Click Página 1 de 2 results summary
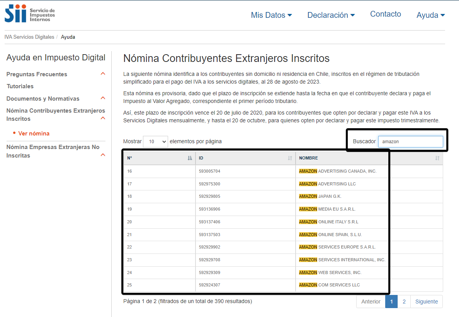Image resolution: width=459 pixels, height=317 pixels. pyautogui.click(x=188, y=301)
